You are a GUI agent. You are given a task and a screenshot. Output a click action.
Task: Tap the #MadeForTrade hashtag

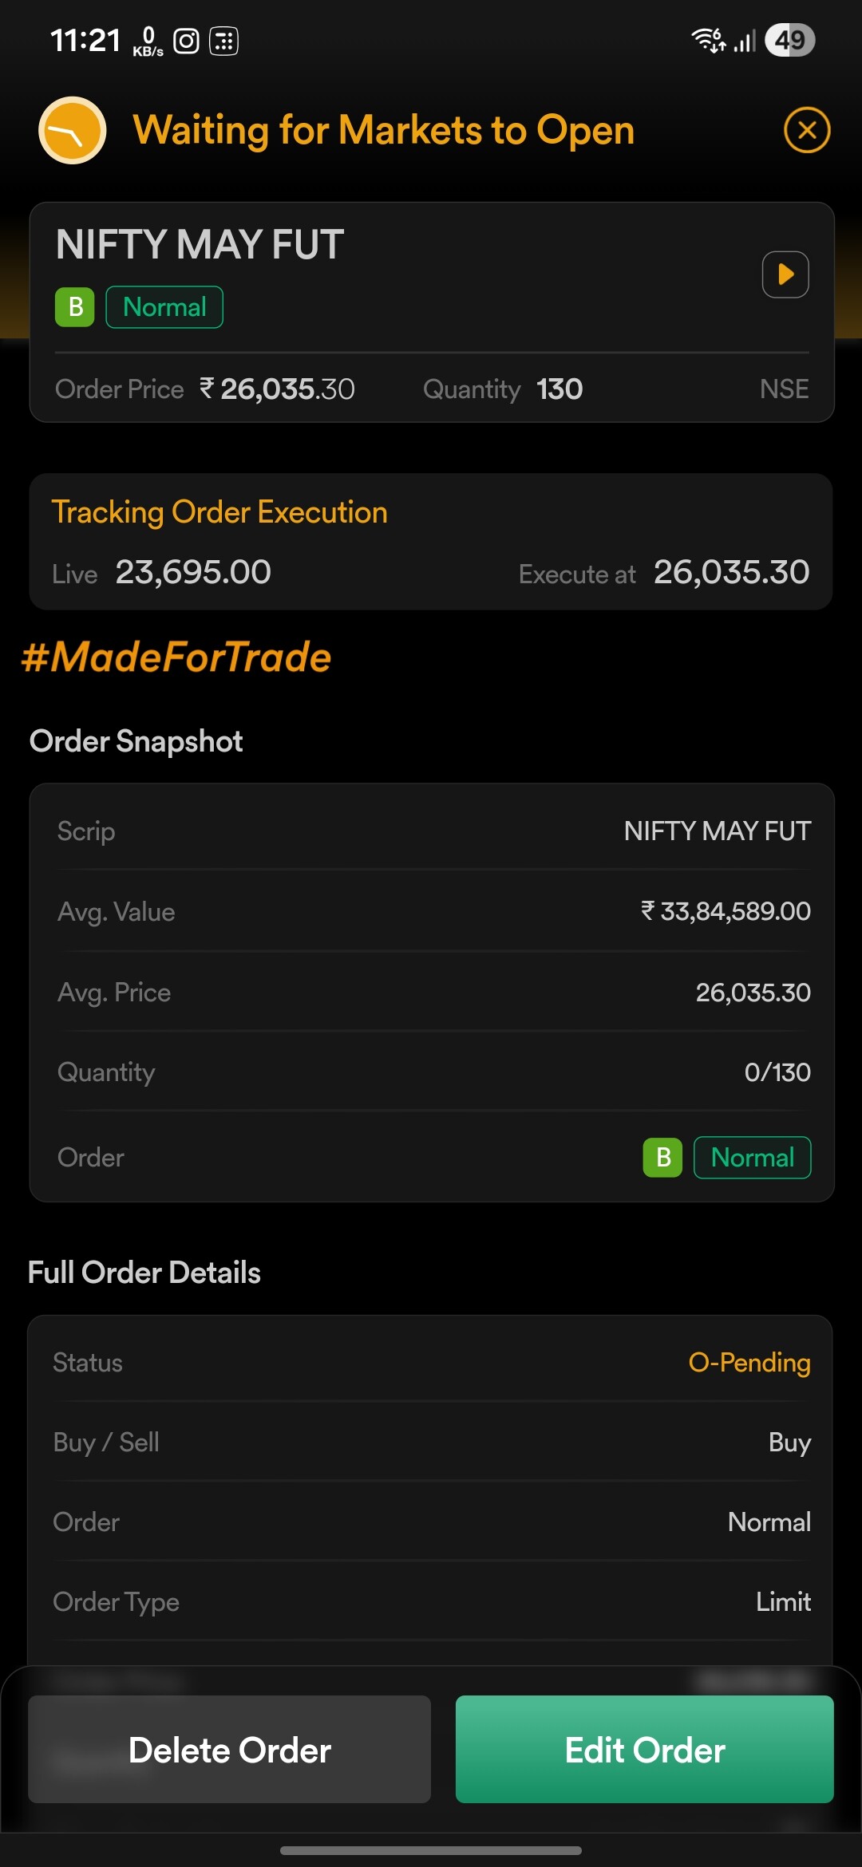click(176, 657)
